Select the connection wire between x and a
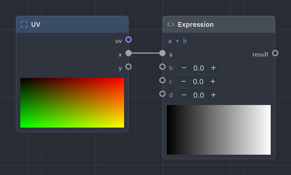 [145, 53]
